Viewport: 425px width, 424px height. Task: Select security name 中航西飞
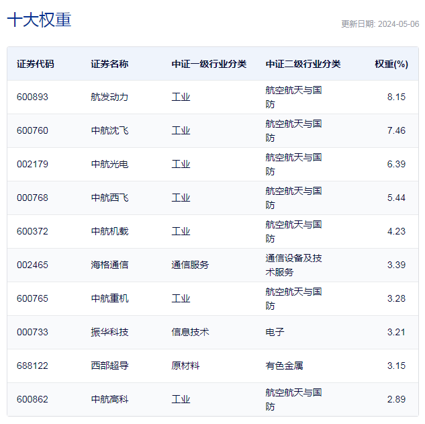109,198
